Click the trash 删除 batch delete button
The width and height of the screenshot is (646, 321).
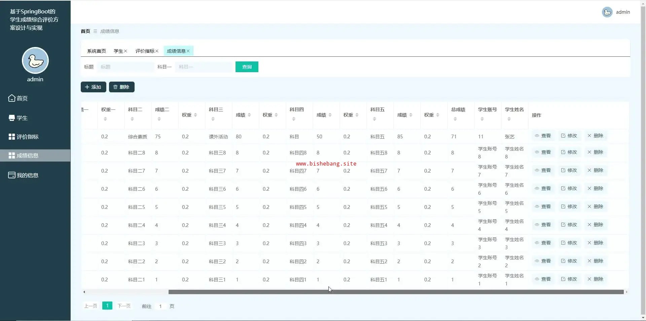(121, 87)
